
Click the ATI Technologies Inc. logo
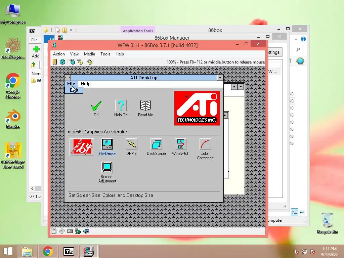pos(197,108)
